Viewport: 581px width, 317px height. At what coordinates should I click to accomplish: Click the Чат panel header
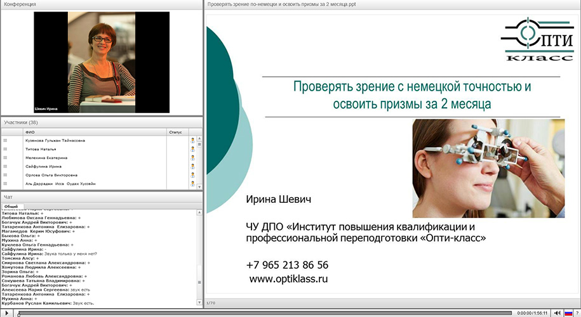pyautogui.click(x=102, y=197)
